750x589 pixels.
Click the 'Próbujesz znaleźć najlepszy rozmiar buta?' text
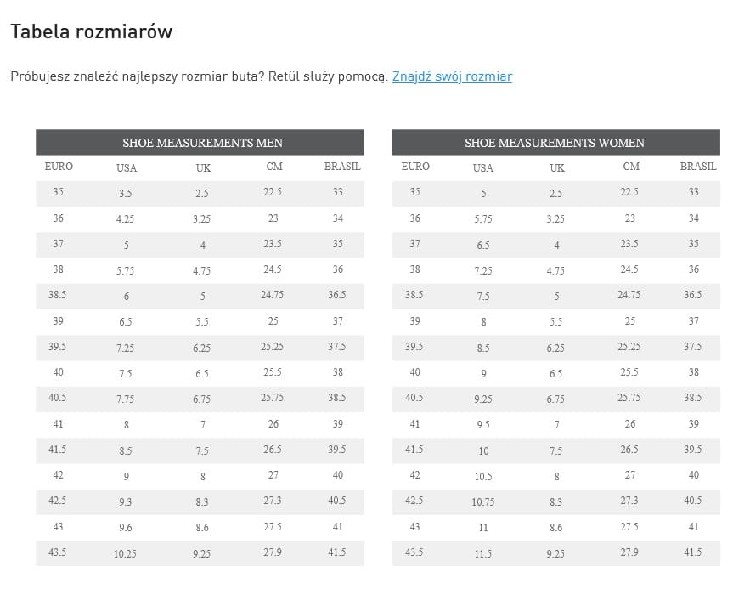click(x=138, y=76)
